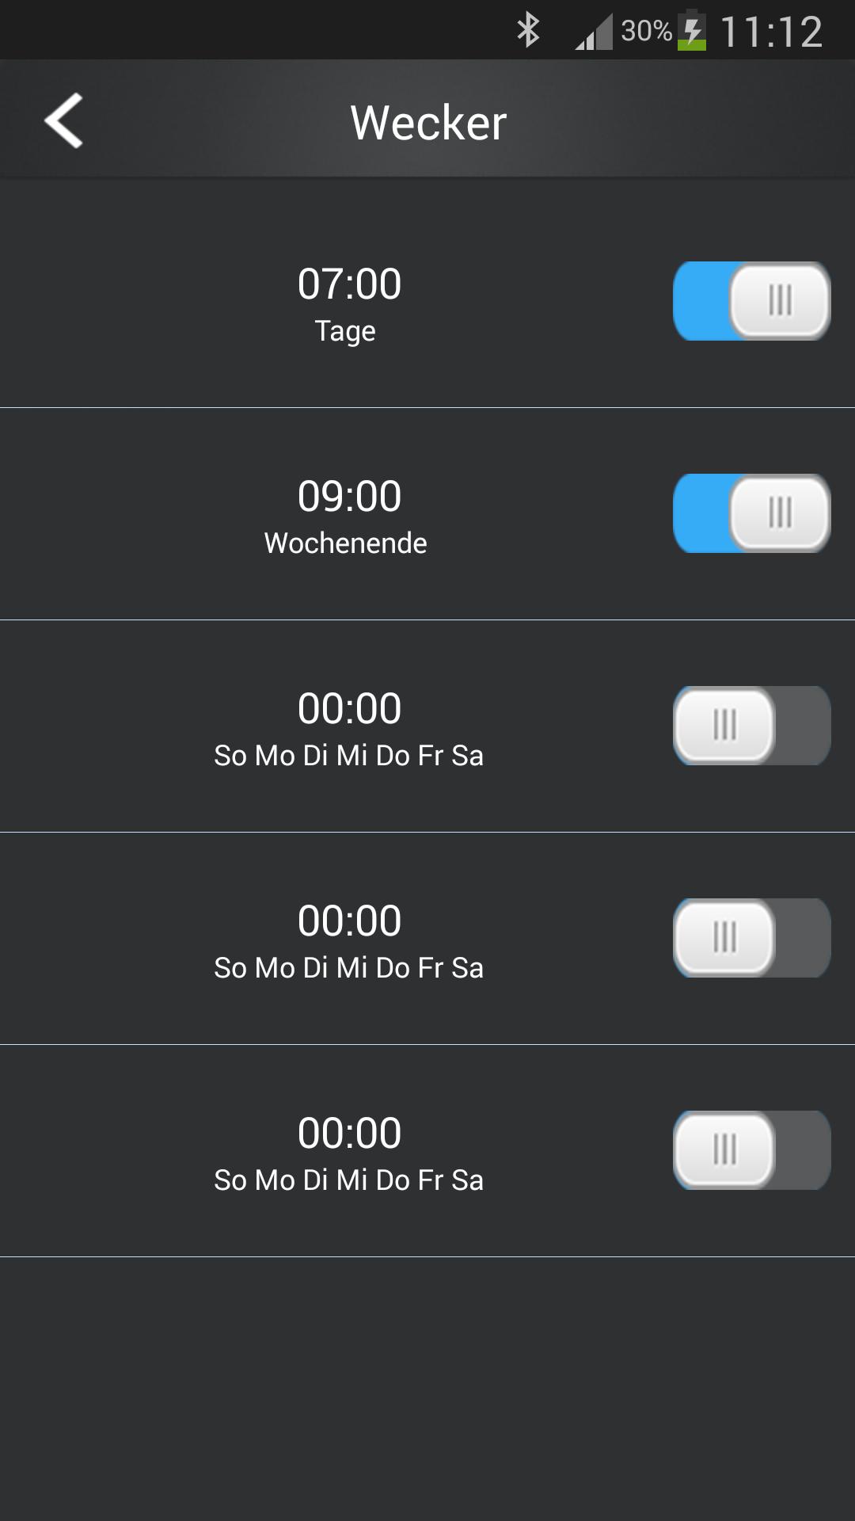Turn off the 09:00 Wochenende alarm switch
Image resolution: width=855 pixels, height=1521 pixels.
point(751,513)
